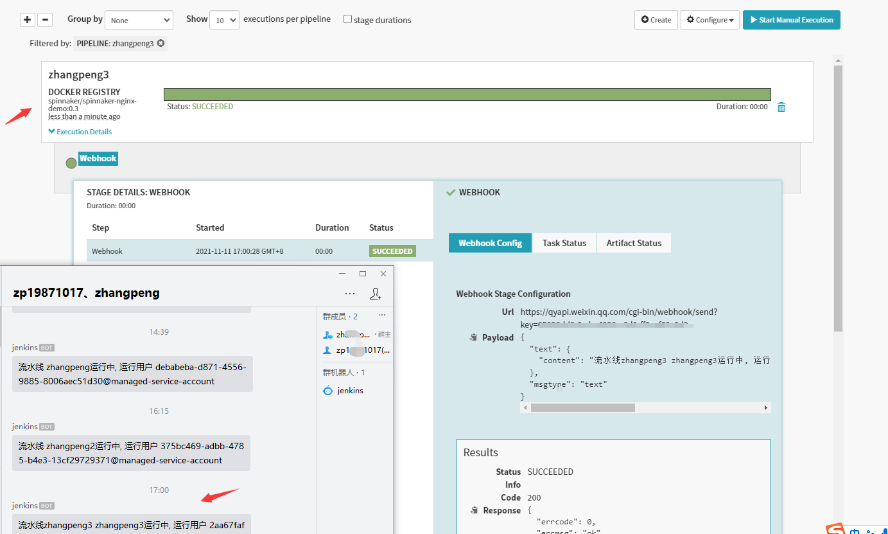Click the Status column header in stage details
The width and height of the screenshot is (888, 534).
click(x=381, y=227)
